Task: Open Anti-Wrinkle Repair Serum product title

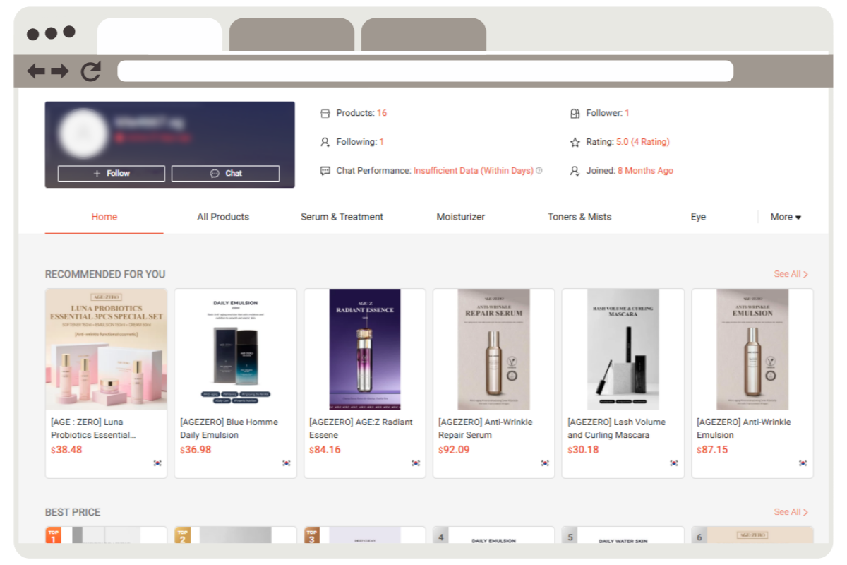Action: click(x=486, y=428)
